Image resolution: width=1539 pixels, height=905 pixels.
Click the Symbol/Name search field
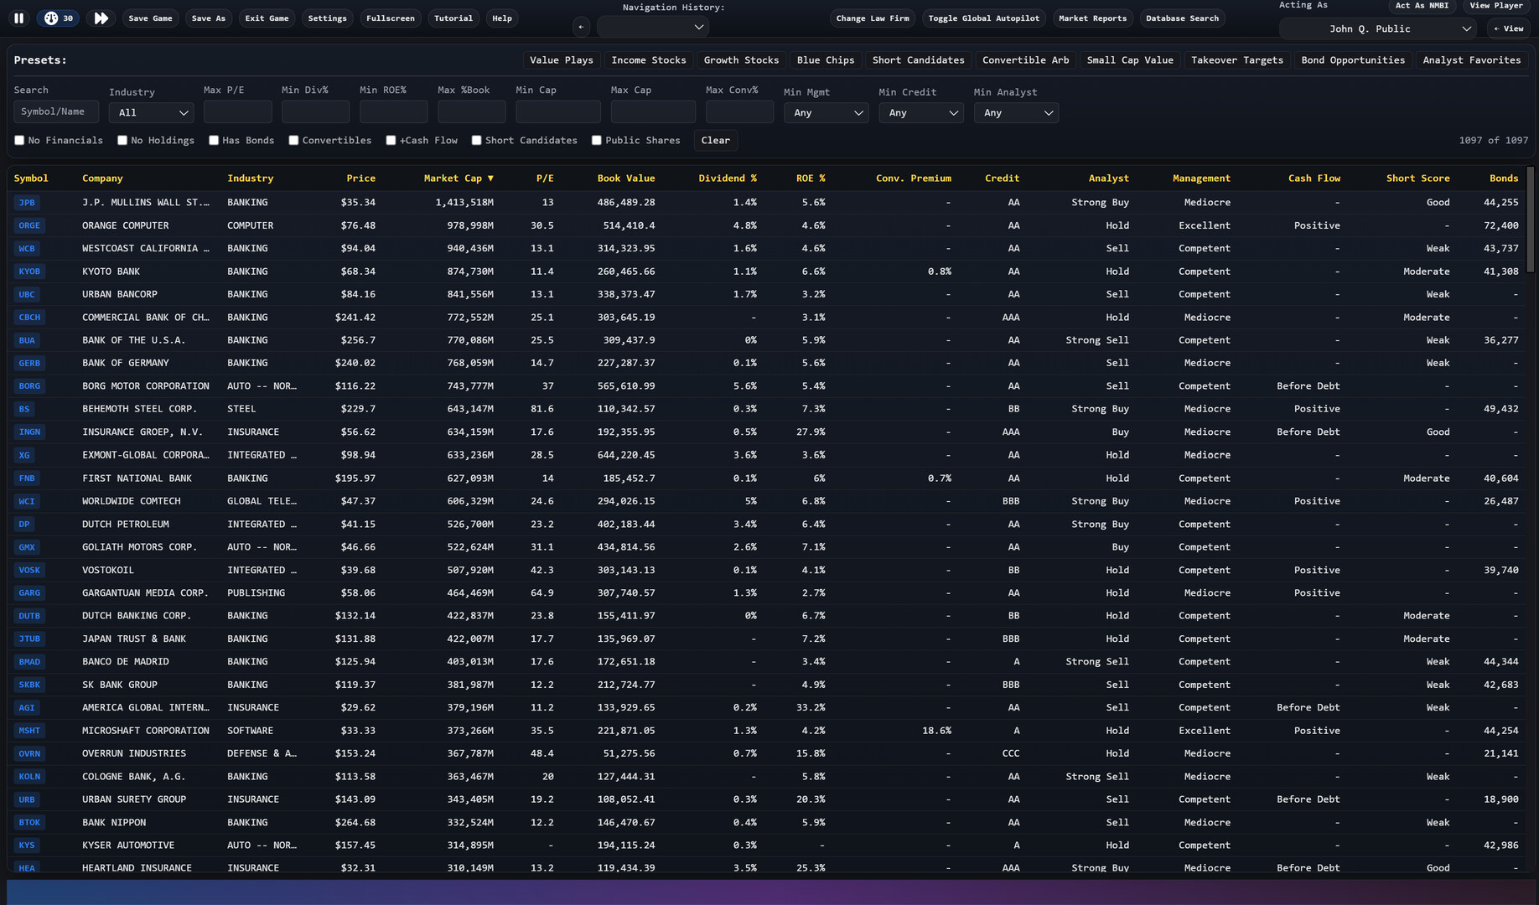[55, 111]
